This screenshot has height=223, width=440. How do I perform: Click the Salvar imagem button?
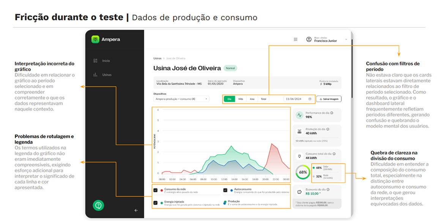(329, 99)
